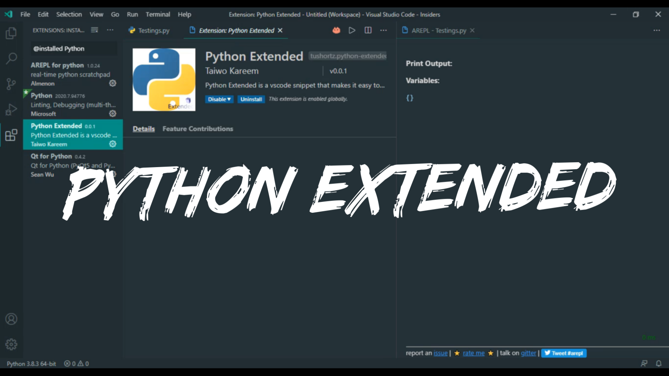
Task: Open the Accounts icon in activity bar
Action: coord(11,319)
